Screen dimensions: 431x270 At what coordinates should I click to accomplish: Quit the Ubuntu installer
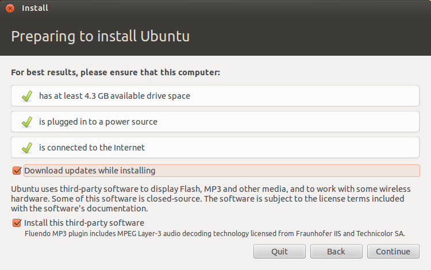click(279, 252)
